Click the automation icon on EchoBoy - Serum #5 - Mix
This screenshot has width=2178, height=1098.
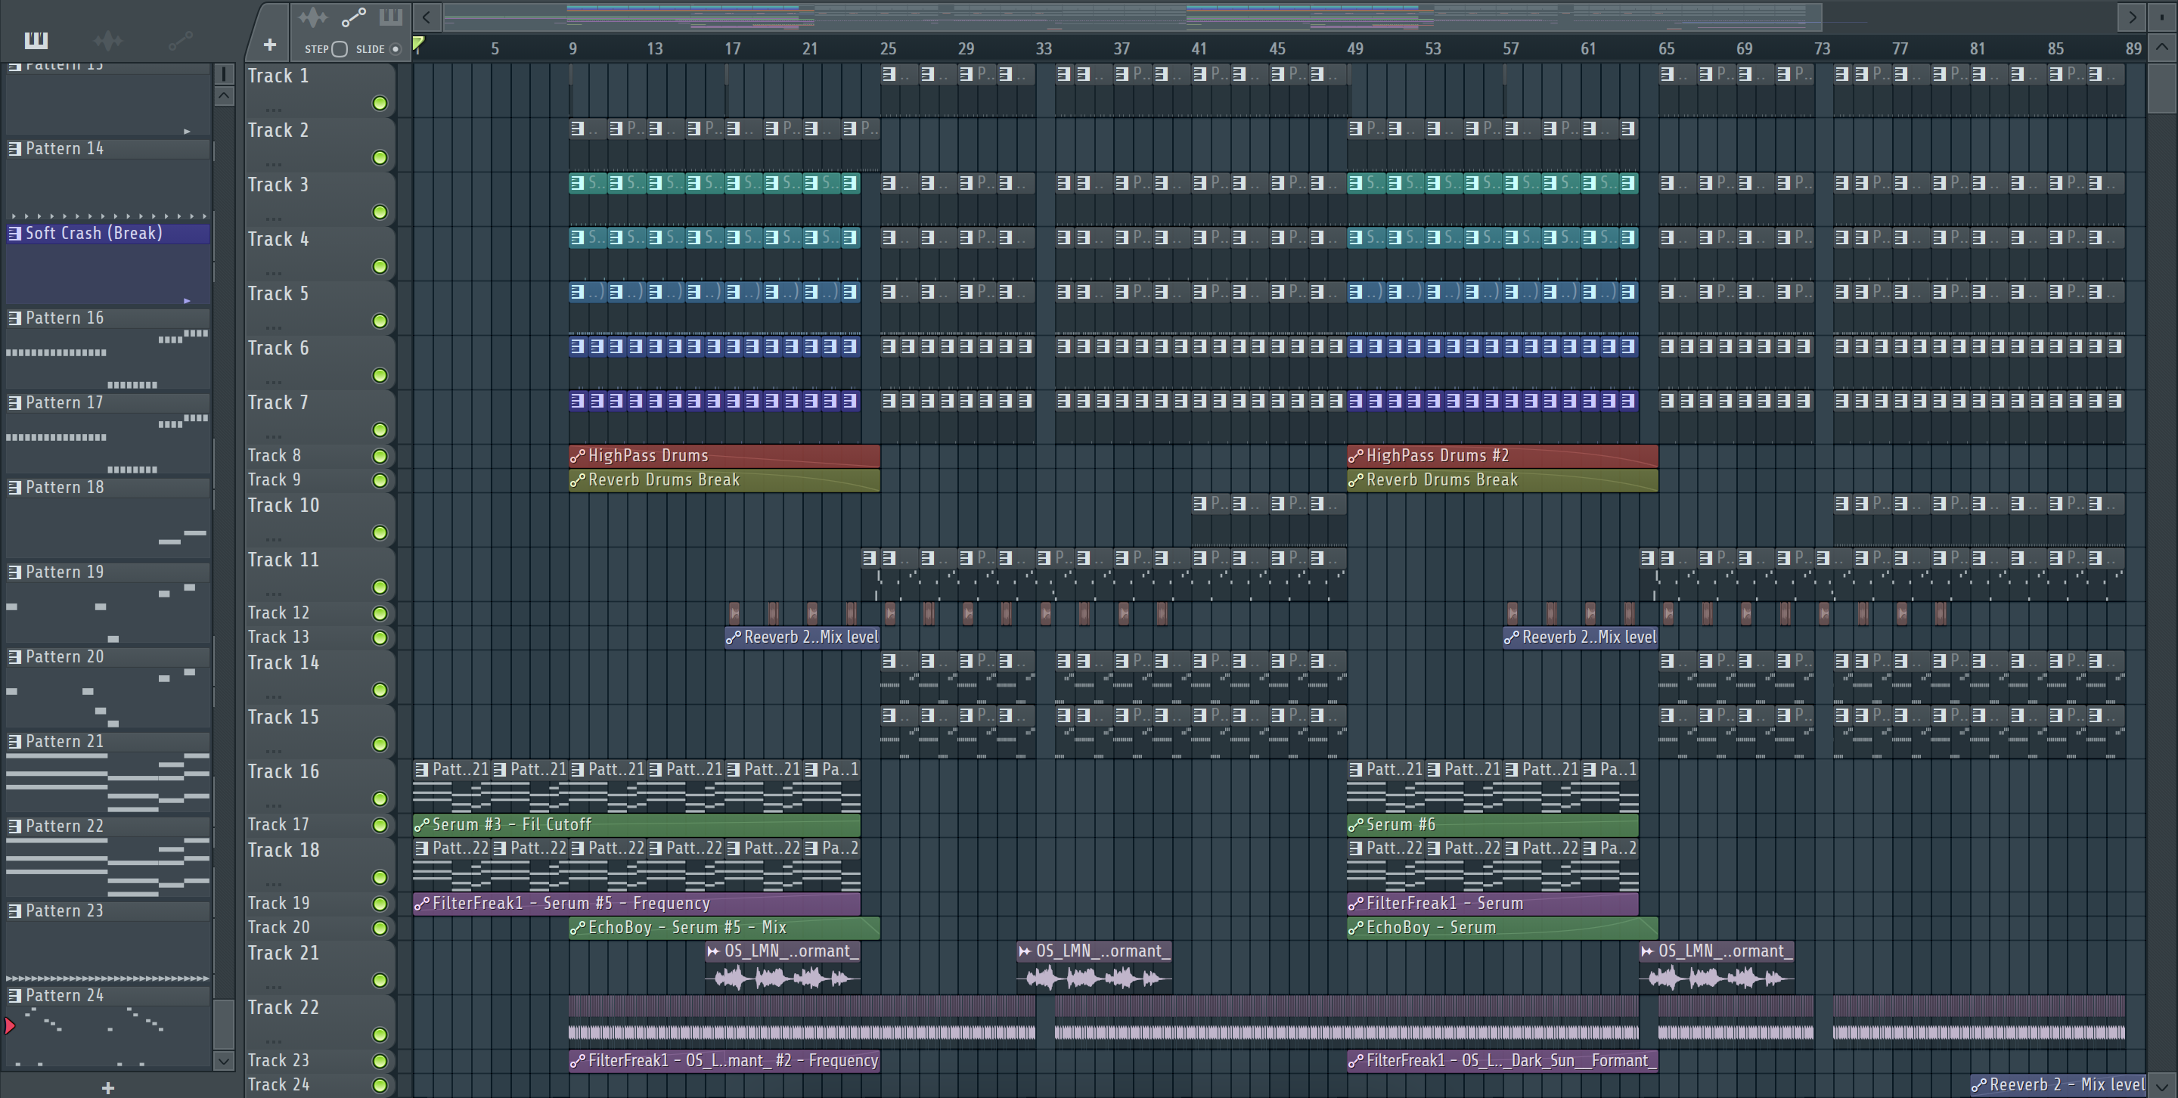[x=578, y=928]
